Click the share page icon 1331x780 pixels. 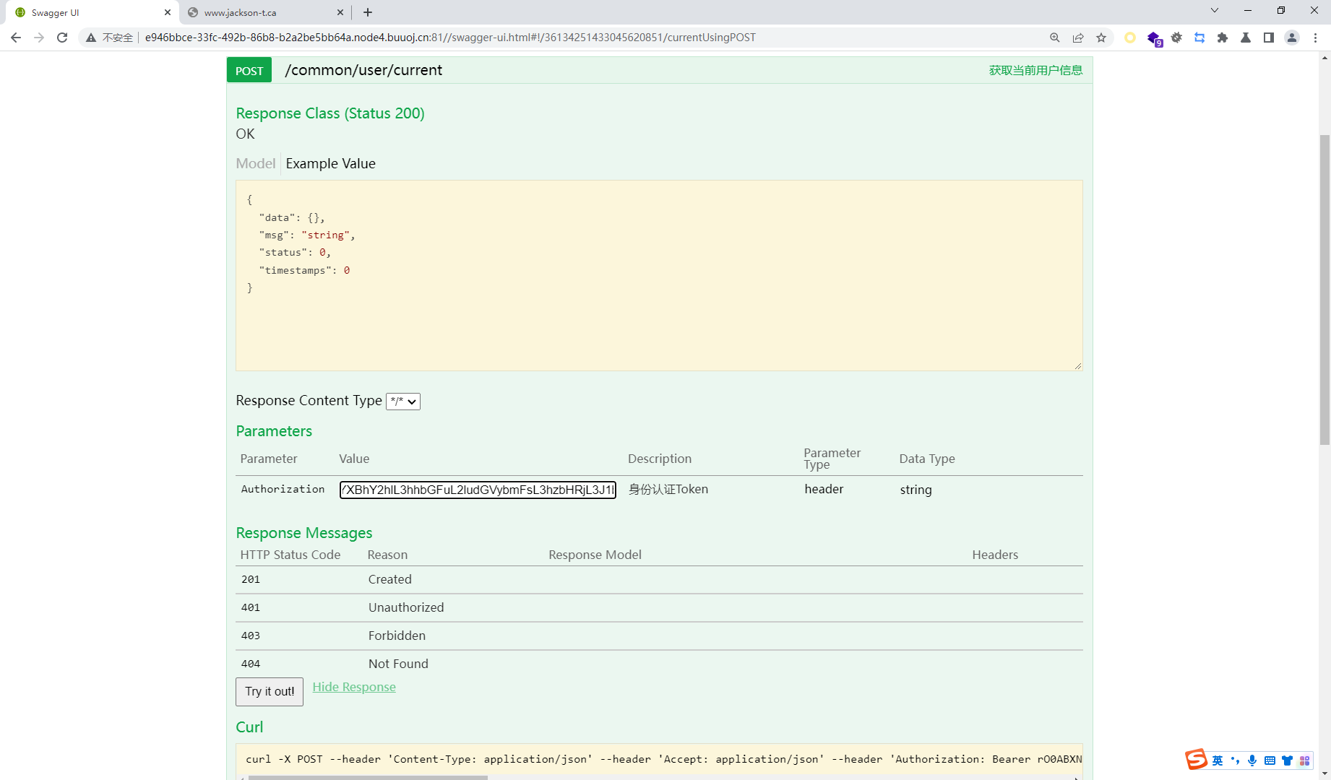[1078, 38]
